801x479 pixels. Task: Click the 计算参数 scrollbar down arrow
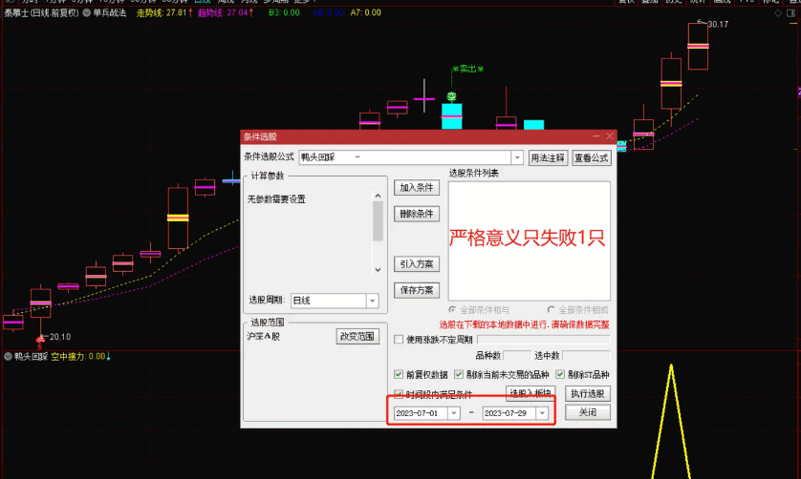pos(378,270)
